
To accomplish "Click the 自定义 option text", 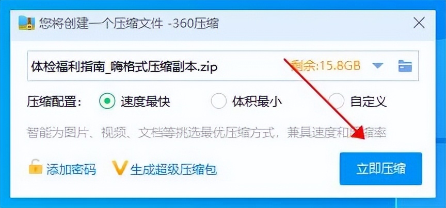I will pyautogui.click(x=369, y=101).
